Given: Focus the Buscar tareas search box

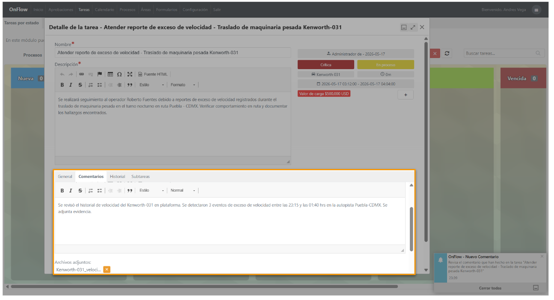Looking at the screenshot, I should 504,53.
